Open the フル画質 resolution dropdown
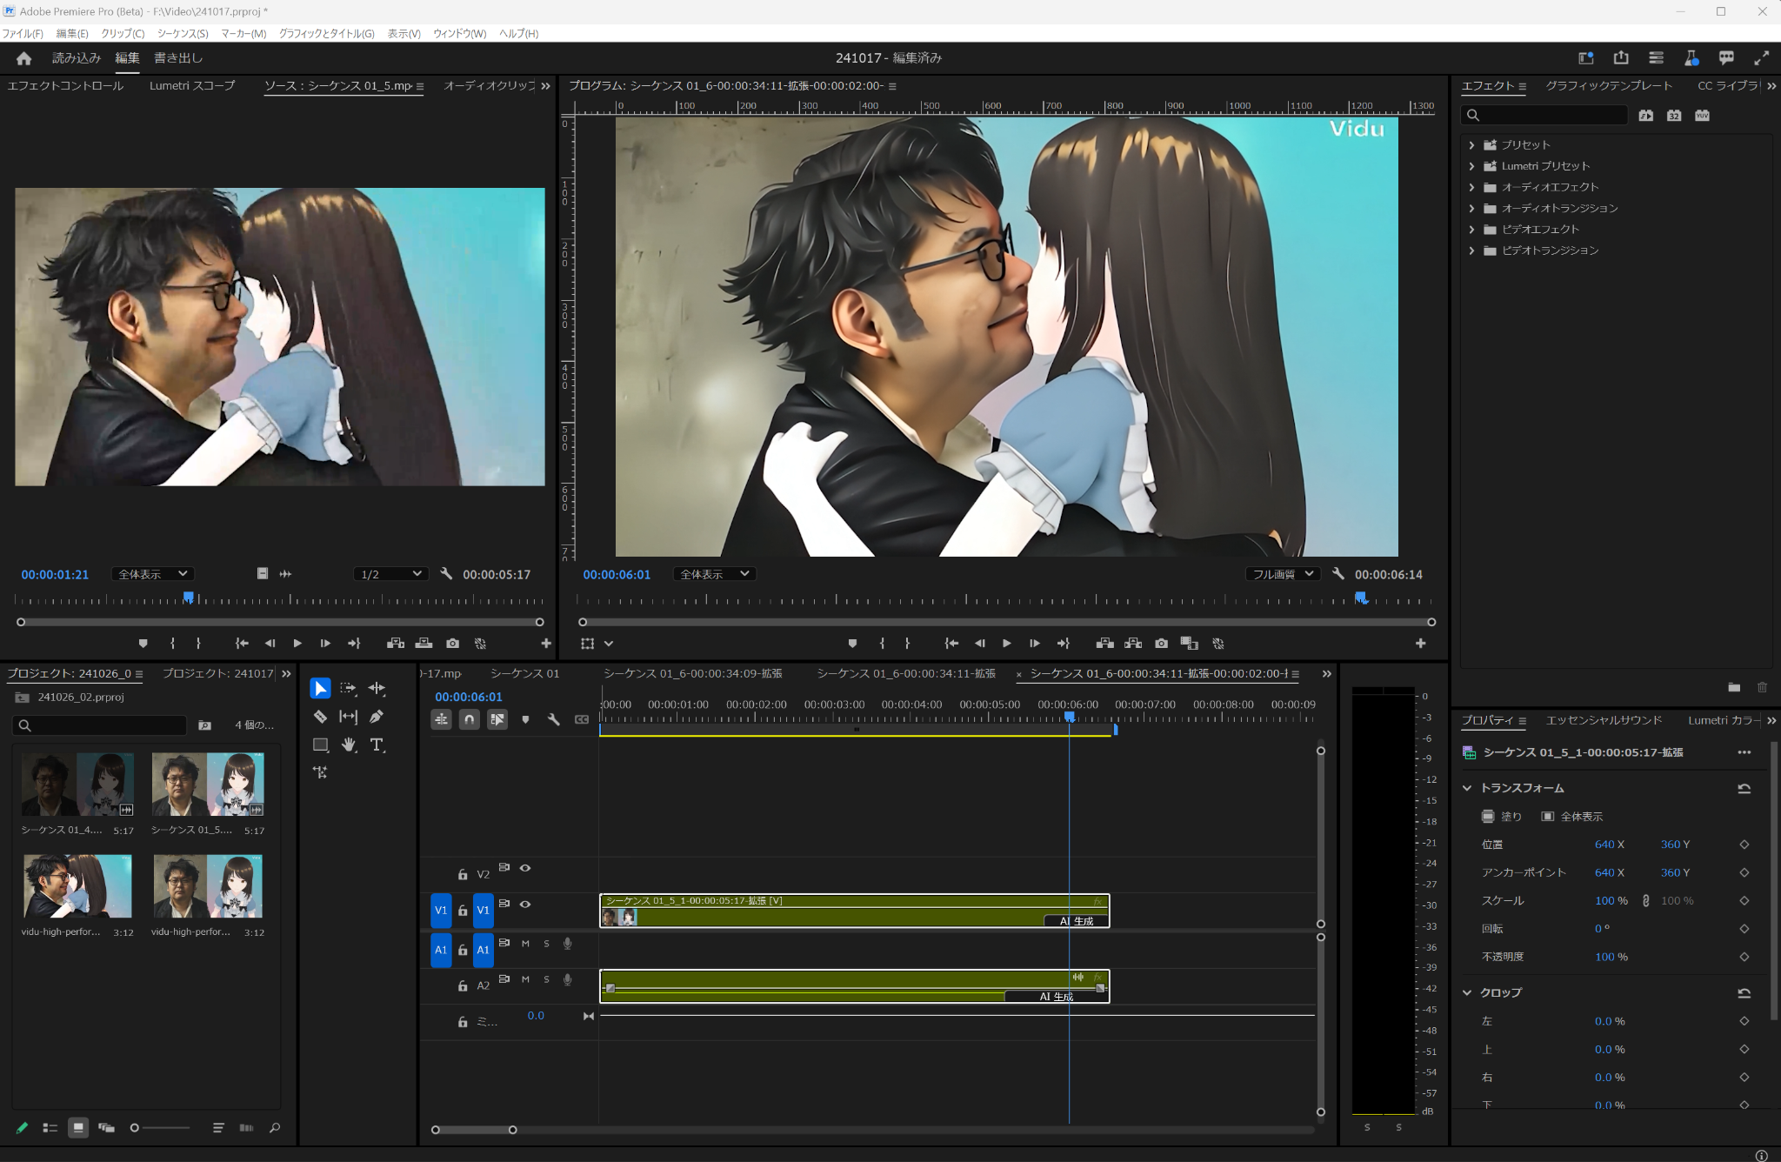Image resolution: width=1781 pixels, height=1162 pixels. (1283, 574)
